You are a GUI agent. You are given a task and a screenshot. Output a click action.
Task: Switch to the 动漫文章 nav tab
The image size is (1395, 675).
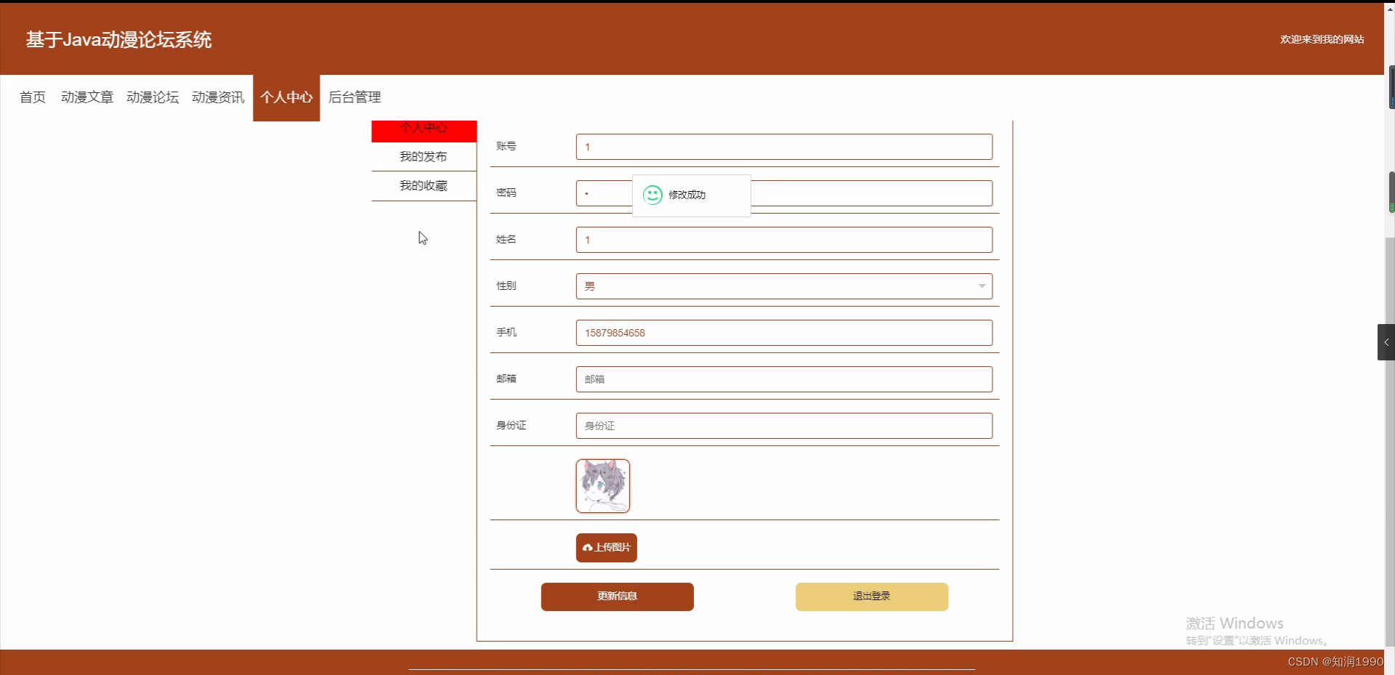86,97
